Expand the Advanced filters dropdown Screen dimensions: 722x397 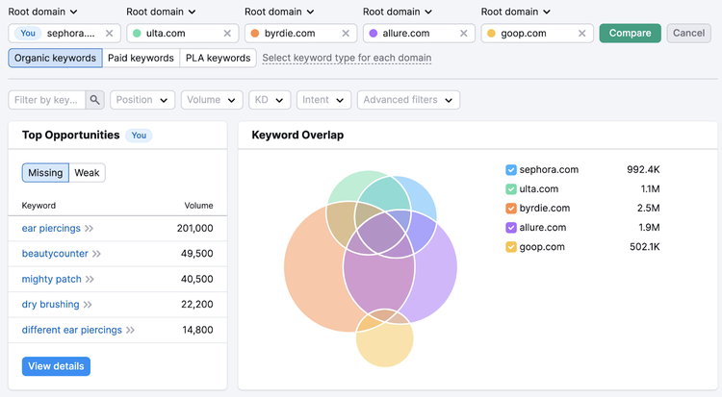pyautogui.click(x=408, y=100)
